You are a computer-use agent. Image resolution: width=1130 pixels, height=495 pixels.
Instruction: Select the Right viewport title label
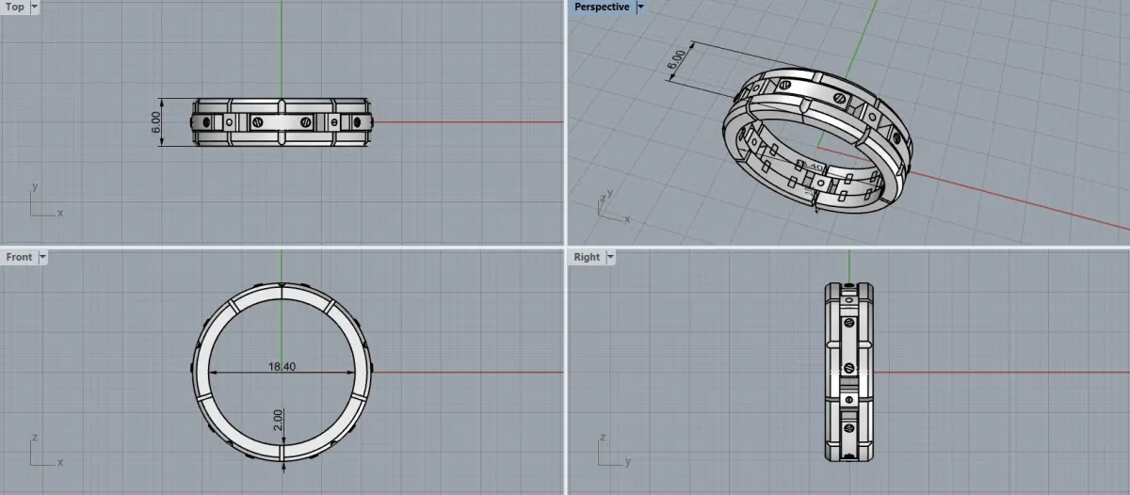click(587, 257)
